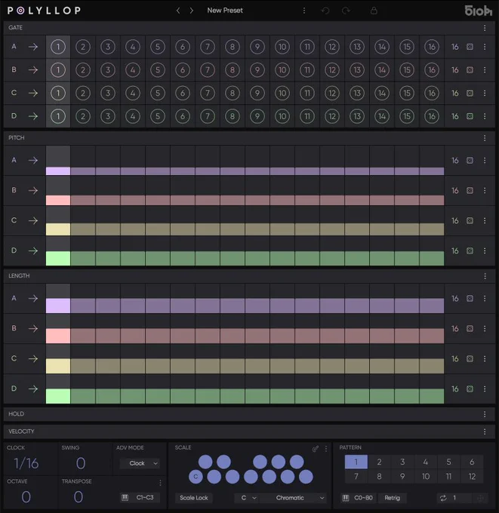The image size is (499, 513).
Task: Go to next preset arrow
Action: pyautogui.click(x=192, y=11)
